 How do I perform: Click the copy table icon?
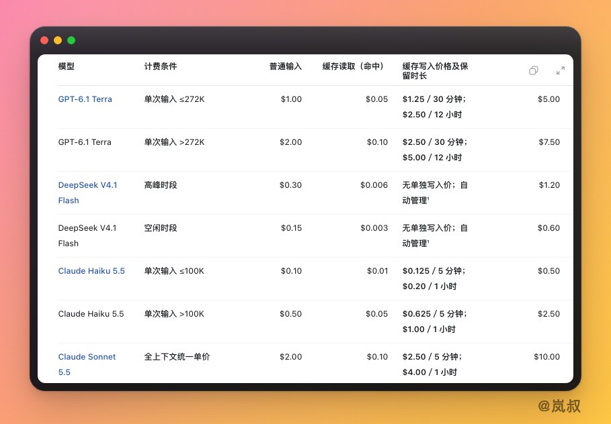click(534, 70)
